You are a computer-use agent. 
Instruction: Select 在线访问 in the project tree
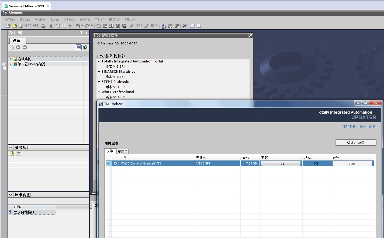coord(25,59)
